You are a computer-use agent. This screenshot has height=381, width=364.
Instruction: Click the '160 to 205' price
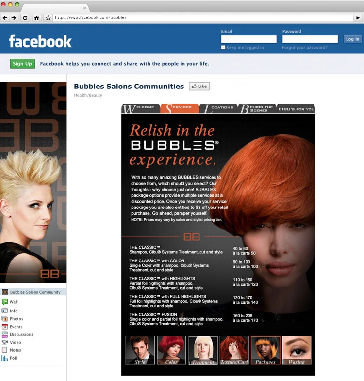[243, 316]
